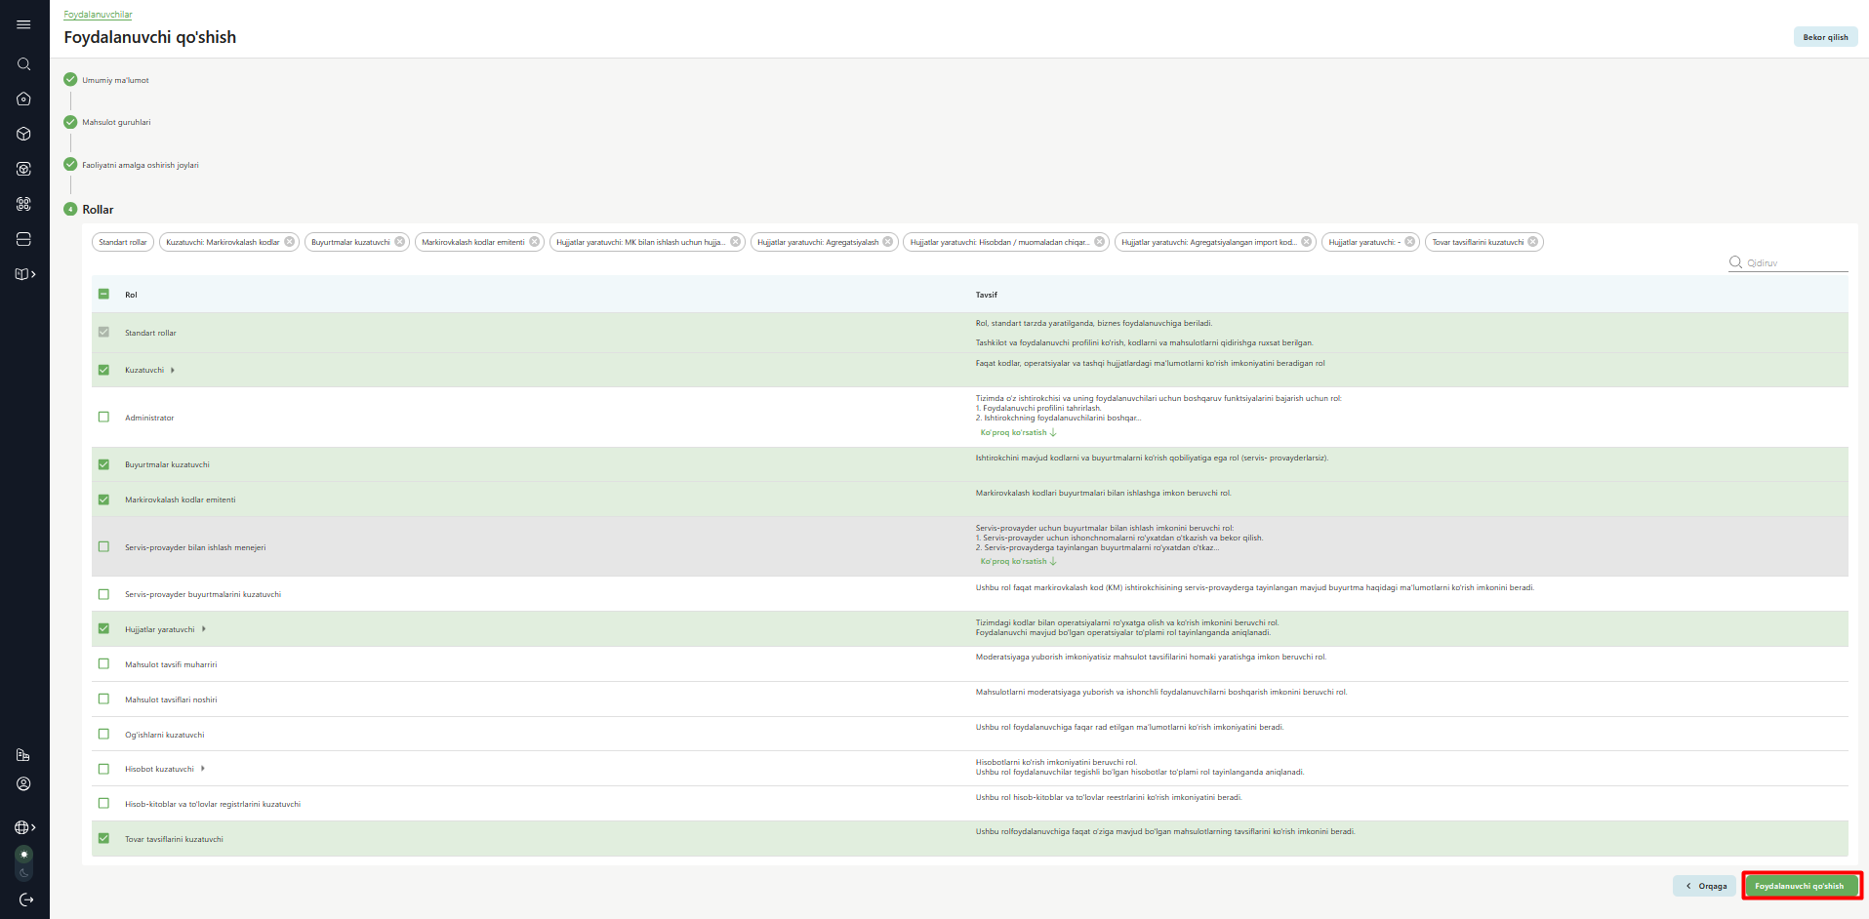Open the user profile icon in sidebar
The image size is (1869, 919).
tap(24, 784)
